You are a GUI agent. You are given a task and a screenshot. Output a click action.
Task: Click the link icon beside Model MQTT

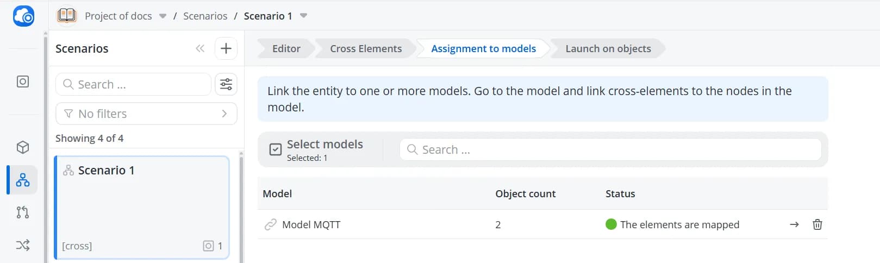coord(270,224)
